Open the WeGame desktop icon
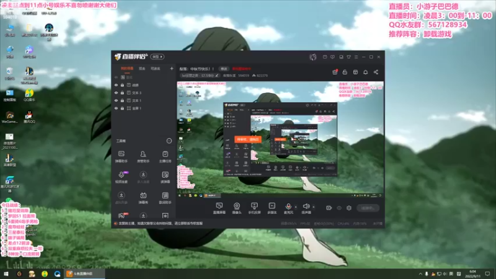Viewport: 496px width, 279px height. 9,117
